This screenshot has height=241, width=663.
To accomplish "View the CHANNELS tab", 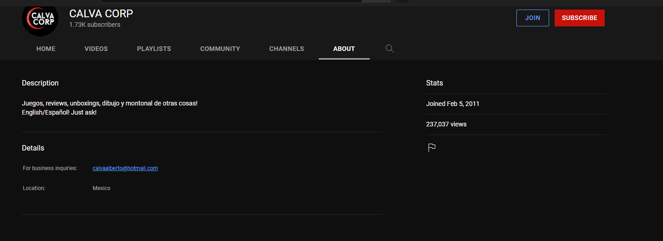I will [286, 49].
